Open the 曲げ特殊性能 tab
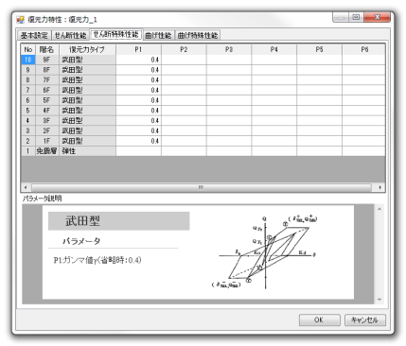Screen dimensions: 406x346 198,35
